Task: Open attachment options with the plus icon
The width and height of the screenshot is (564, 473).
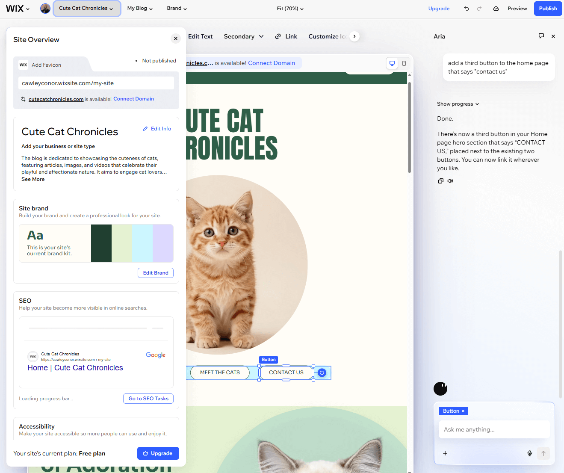Action: (445, 453)
